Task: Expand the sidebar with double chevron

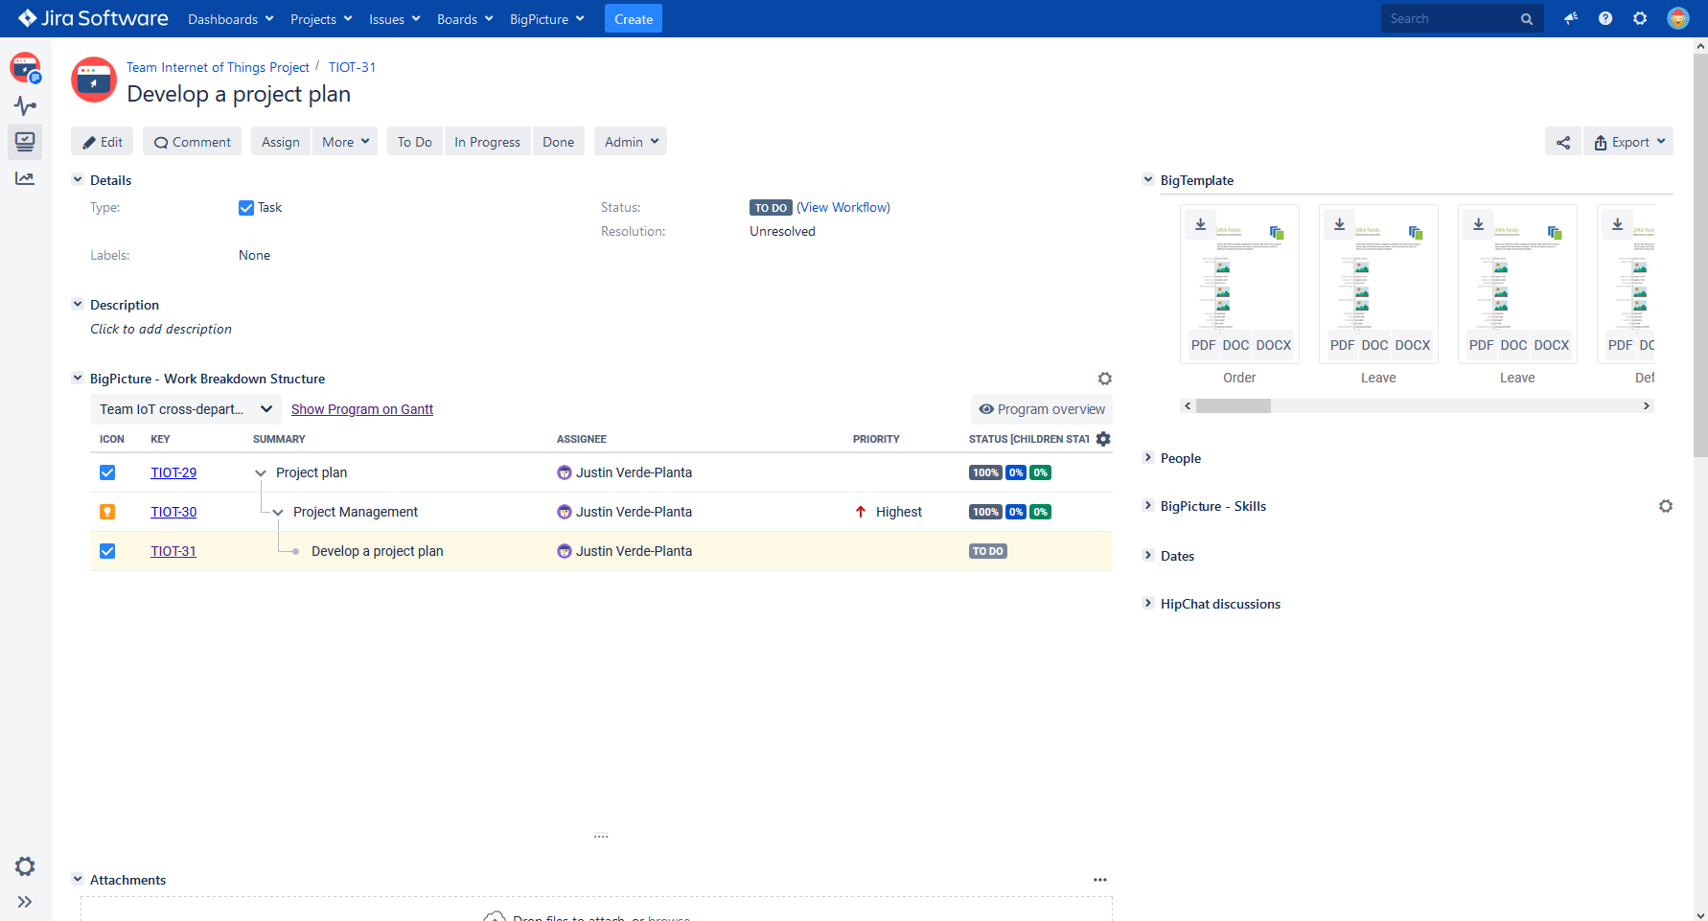Action: tap(25, 902)
